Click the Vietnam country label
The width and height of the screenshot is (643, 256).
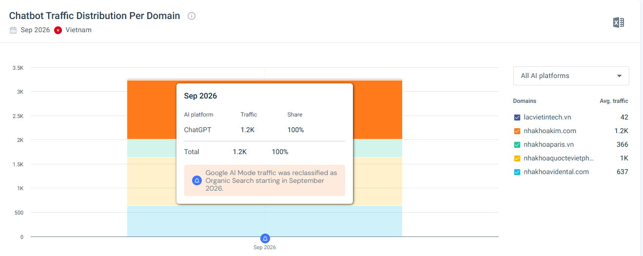(78, 30)
